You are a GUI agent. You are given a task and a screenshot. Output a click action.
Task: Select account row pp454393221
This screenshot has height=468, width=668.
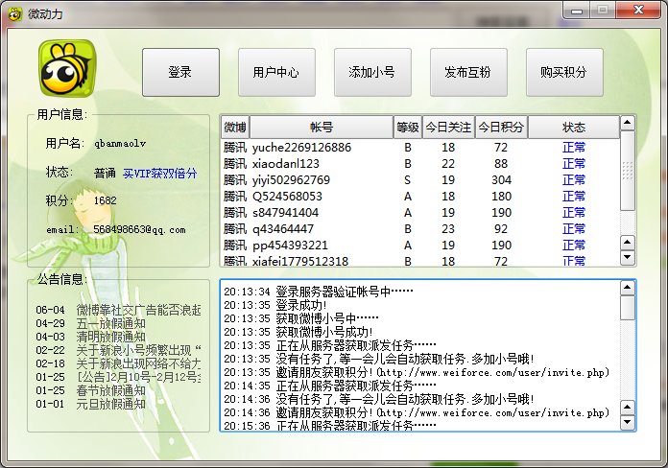(420, 246)
